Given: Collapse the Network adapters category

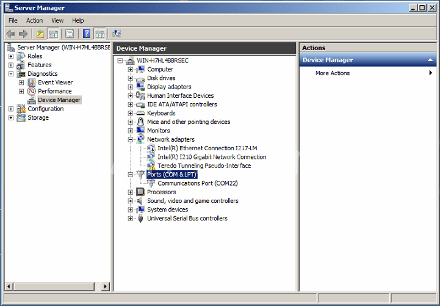Looking at the screenshot, I should coord(130,139).
